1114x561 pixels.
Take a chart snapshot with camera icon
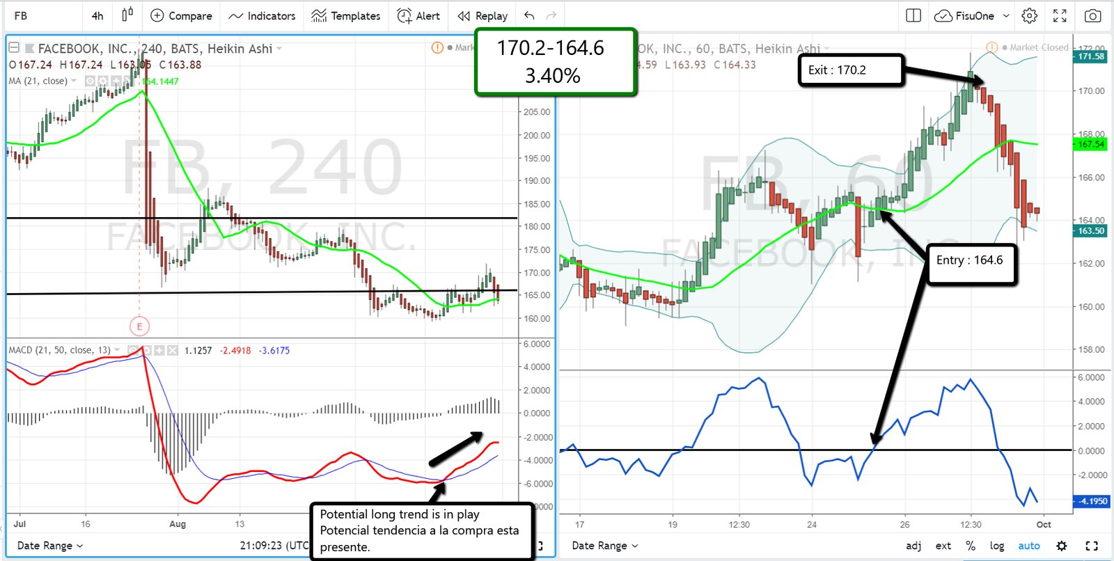coord(1092,15)
